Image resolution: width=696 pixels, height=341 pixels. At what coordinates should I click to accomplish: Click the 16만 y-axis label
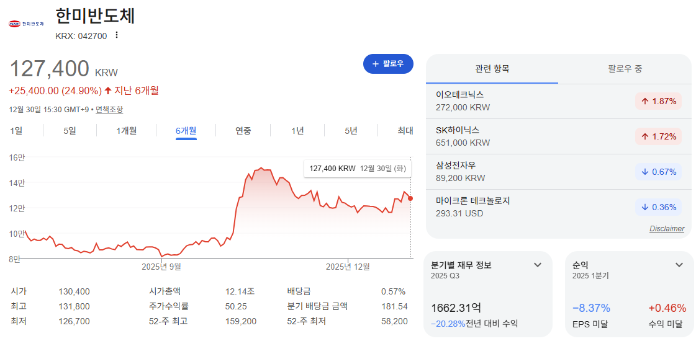tap(17, 157)
